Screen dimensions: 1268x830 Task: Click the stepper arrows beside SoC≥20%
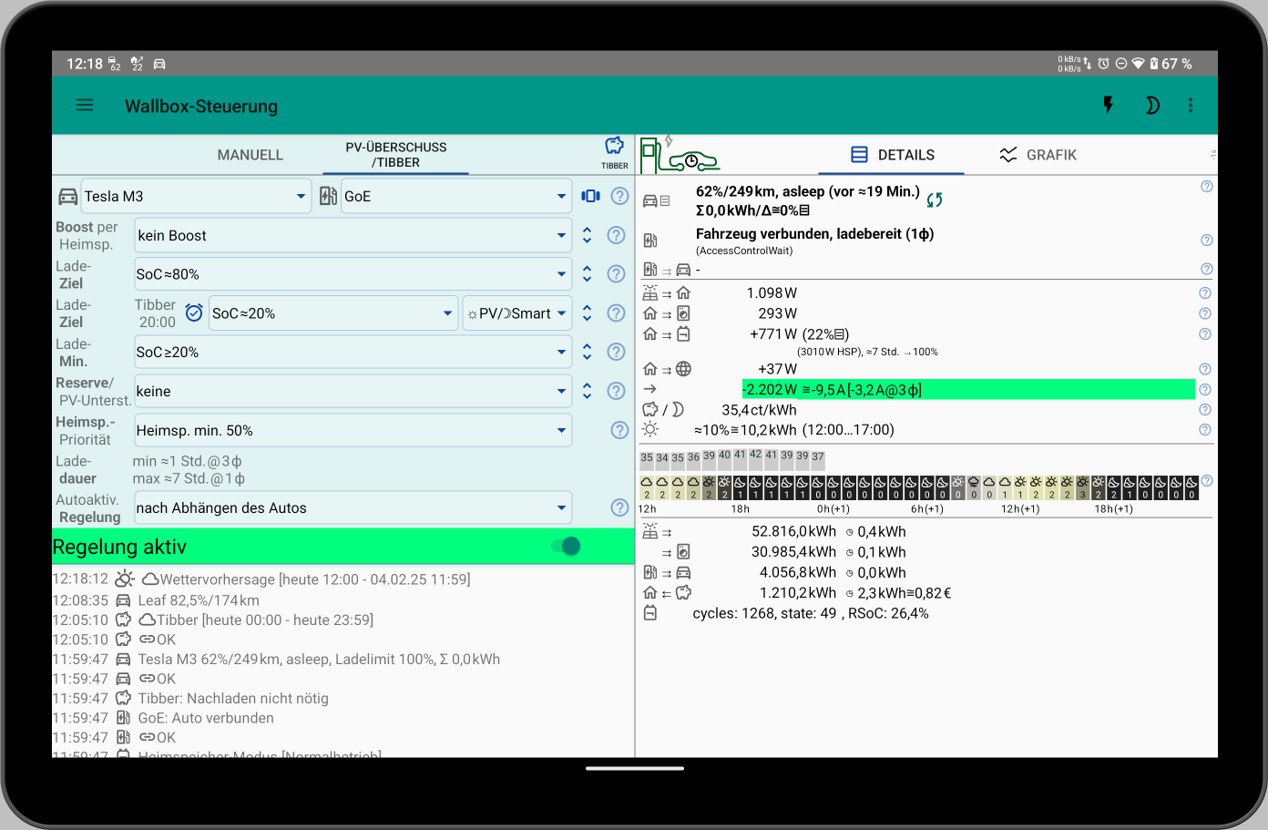pos(587,352)
